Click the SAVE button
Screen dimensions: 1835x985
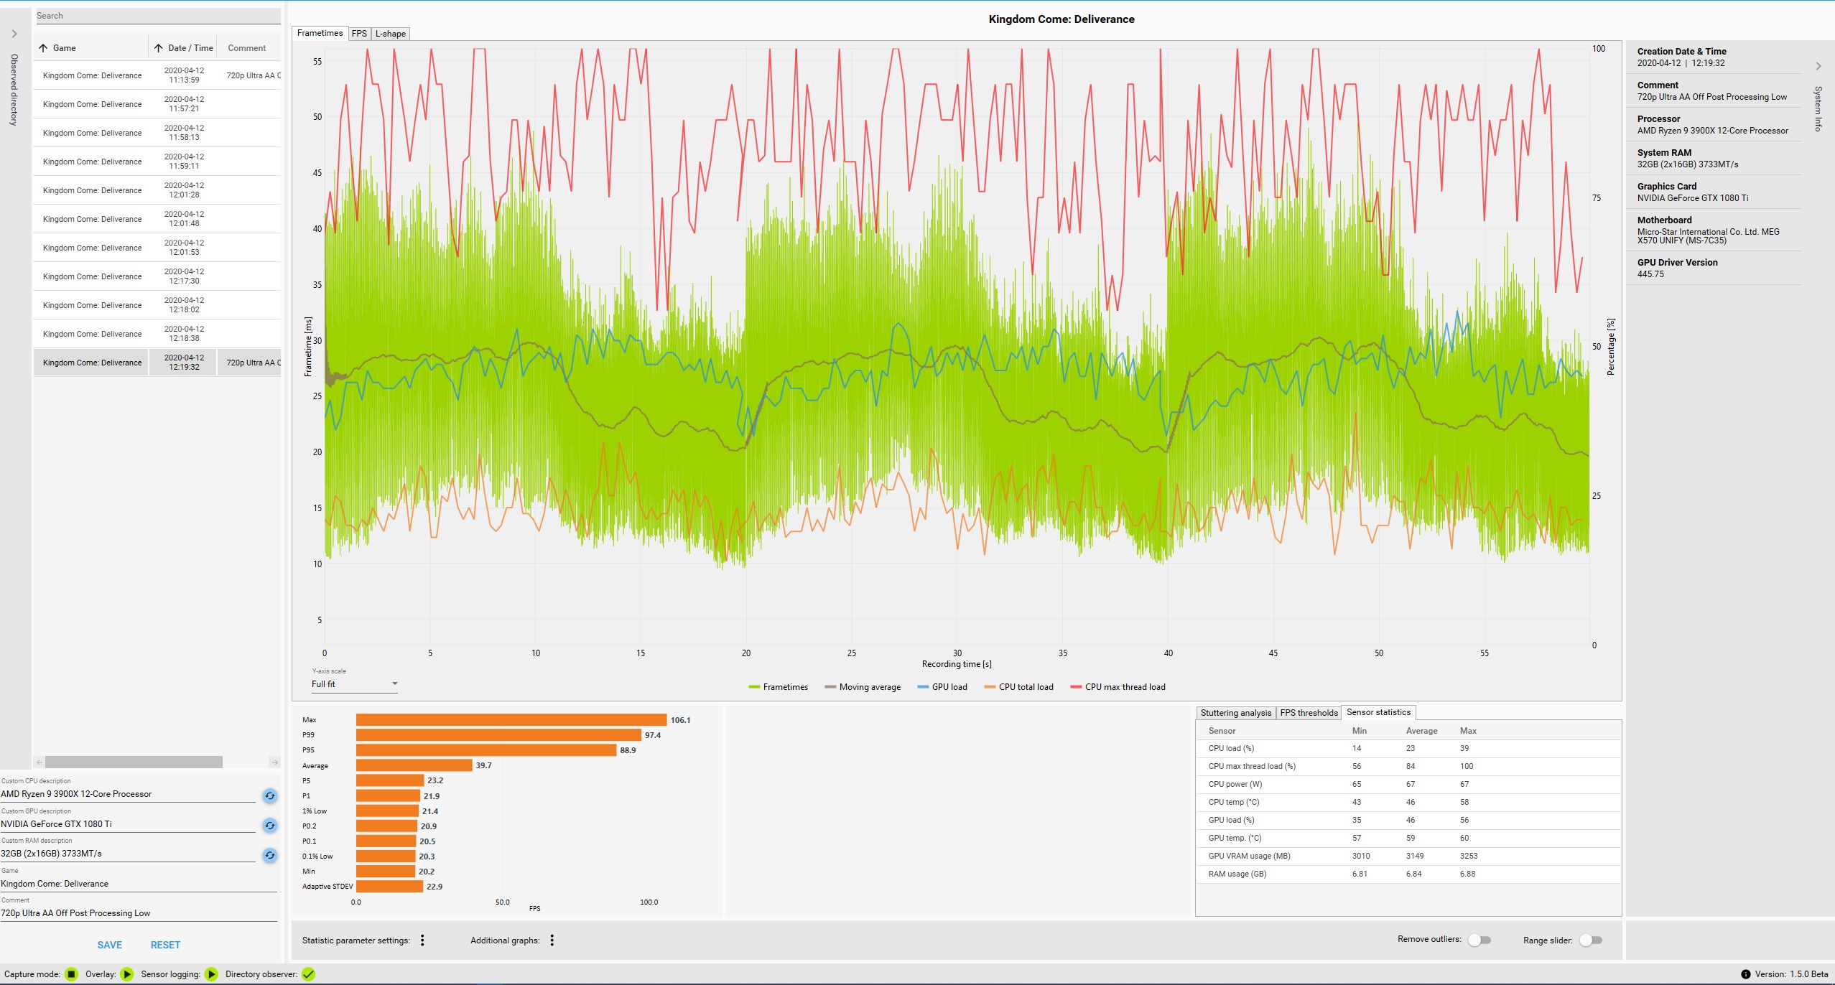coord(110,945)
